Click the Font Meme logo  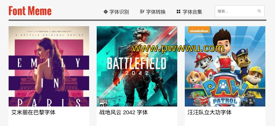(30, 11)
